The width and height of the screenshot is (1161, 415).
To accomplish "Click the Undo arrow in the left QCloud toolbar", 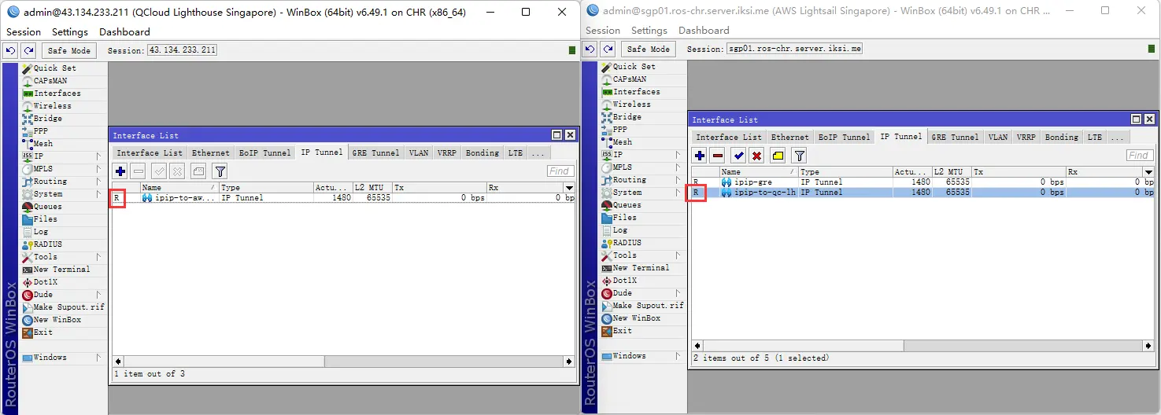I will [x=10, y=50].
